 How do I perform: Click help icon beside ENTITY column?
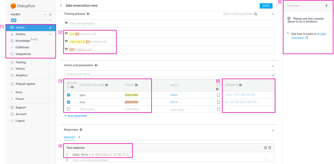click(x=136, y=85)
